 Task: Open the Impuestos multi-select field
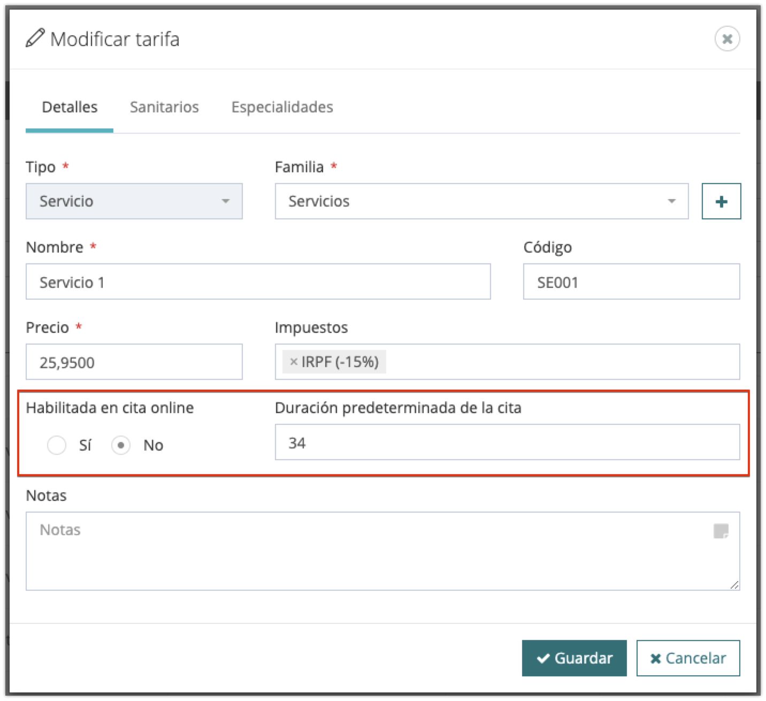coord(562,362)
